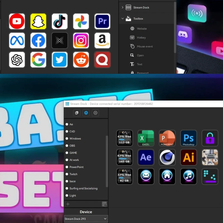The height and width of the screenshot is (223, 223).
Task: Select the Facebook key icon
Action: click(38, 40)
